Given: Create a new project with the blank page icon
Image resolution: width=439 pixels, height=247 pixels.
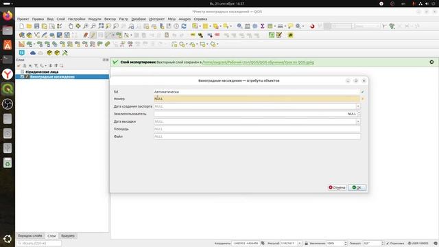Looking at the screenshot, I should click(21, 26).
